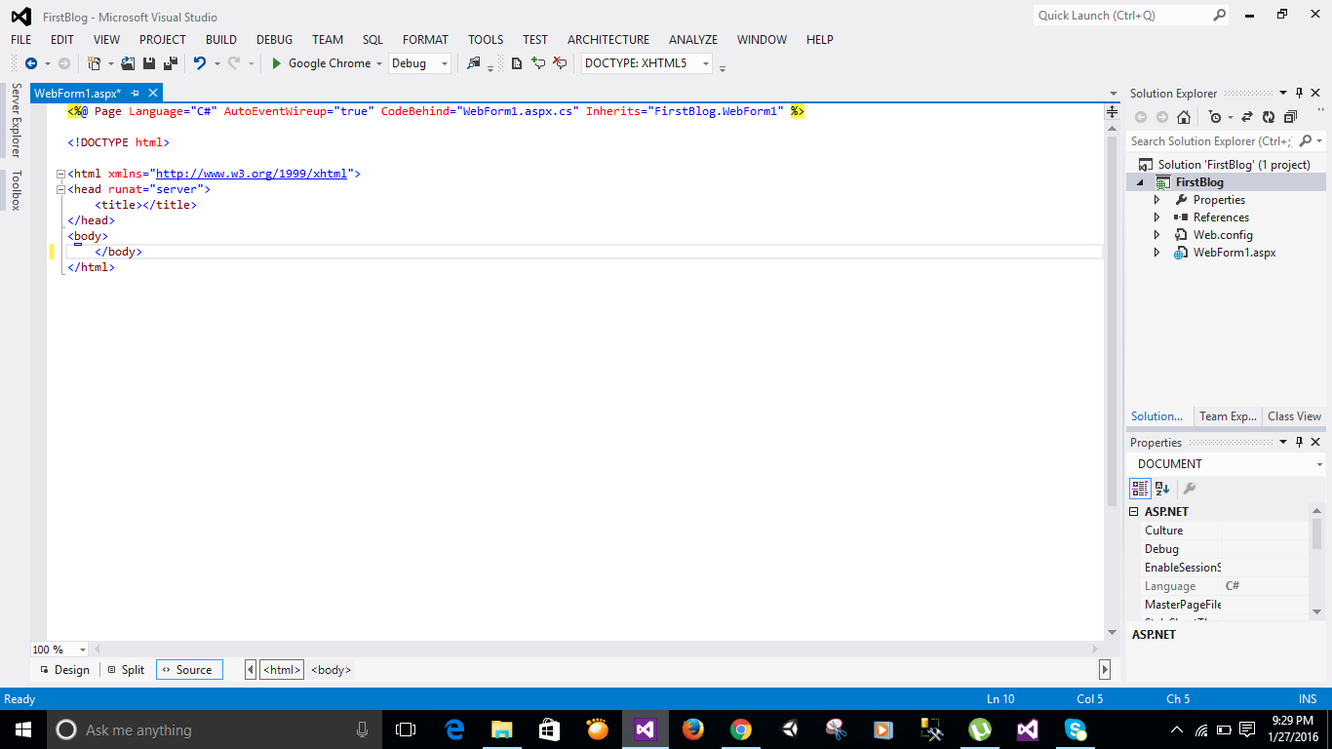Expand the Properties node in Solution Explorer

(x=1157, y=200)
